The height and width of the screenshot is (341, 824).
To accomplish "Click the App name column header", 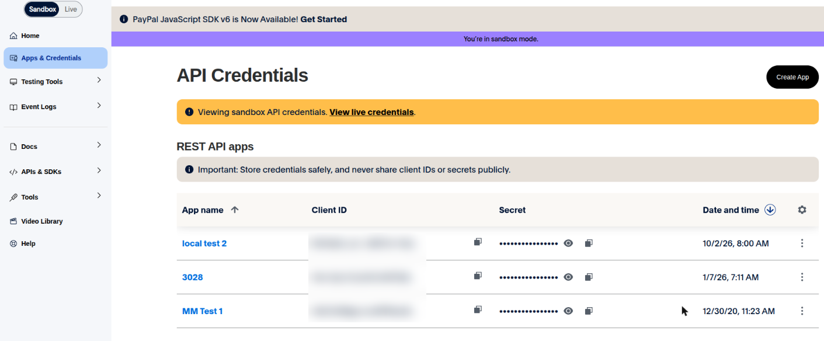I will [203, 210].
